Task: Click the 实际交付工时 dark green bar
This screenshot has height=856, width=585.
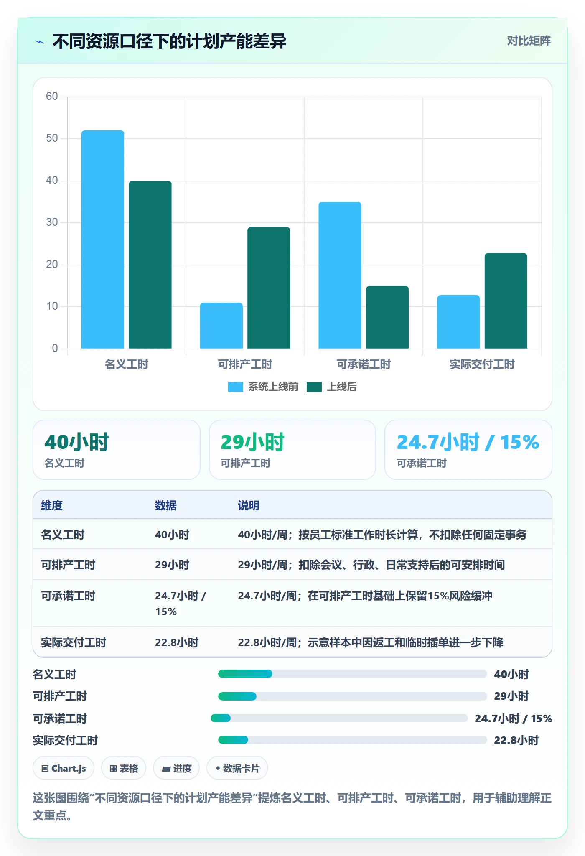Action: click(x=506, y=301)
